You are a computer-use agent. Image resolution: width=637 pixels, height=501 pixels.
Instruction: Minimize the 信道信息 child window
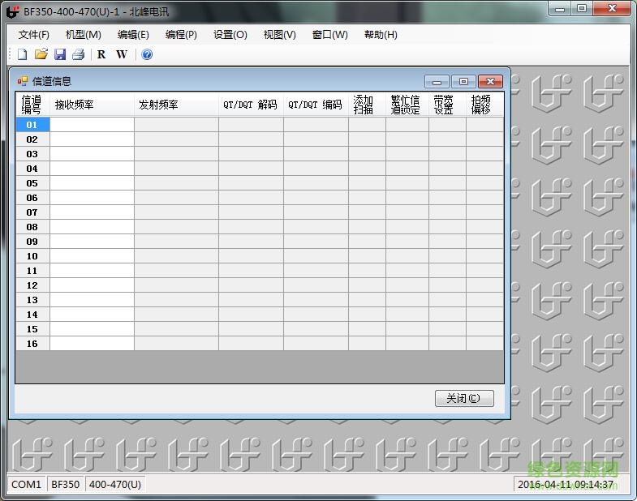click(x=437, y=82)
